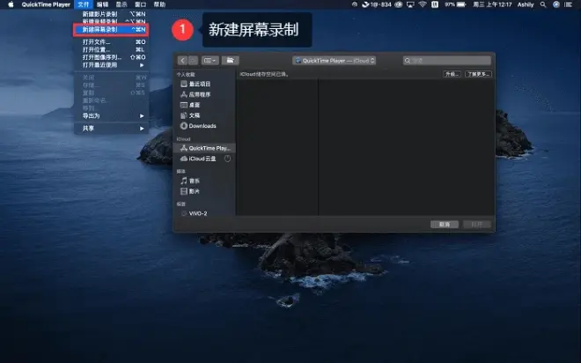Screen dimensions: 581x363
Task: Focus the search field in the dialog
Action: [447, 61]
